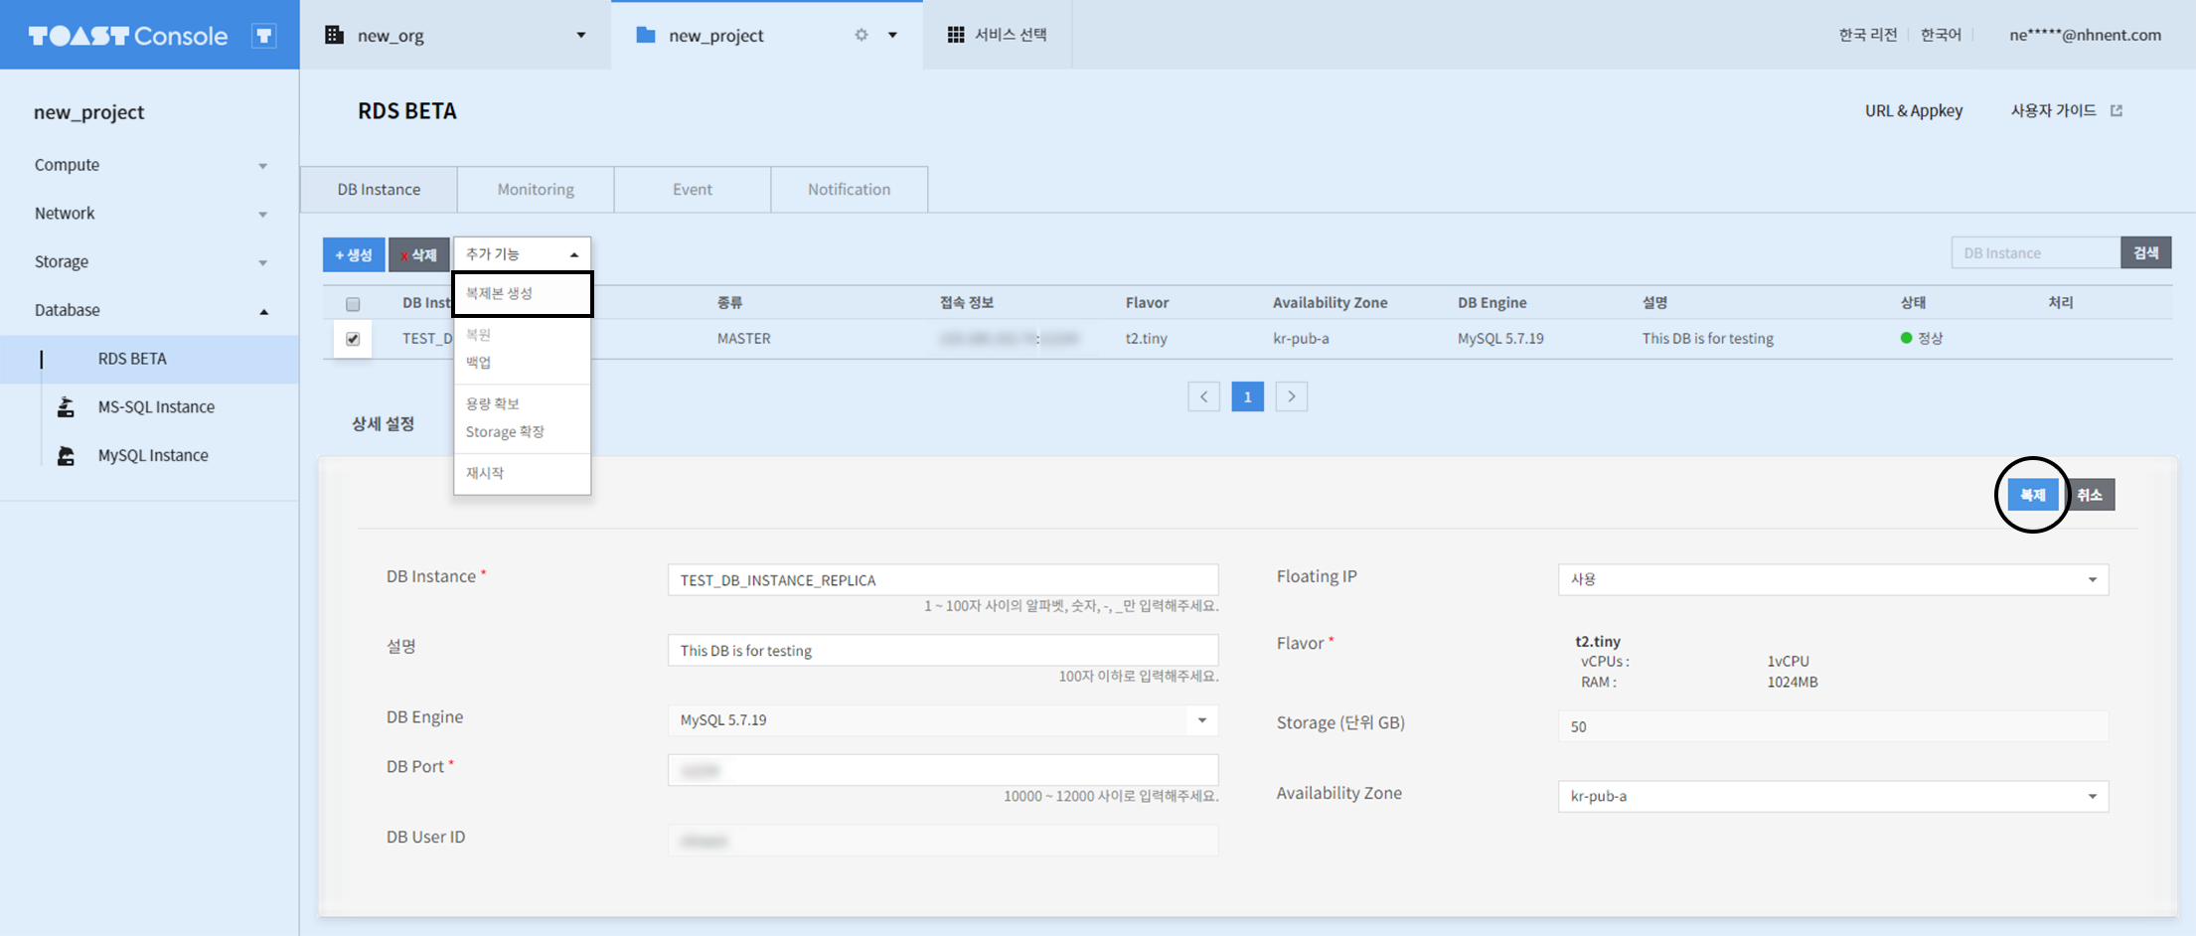Change region via 한국 리전
The height and width of the screenshot is (936, 2196).
tap(1868, 35)
